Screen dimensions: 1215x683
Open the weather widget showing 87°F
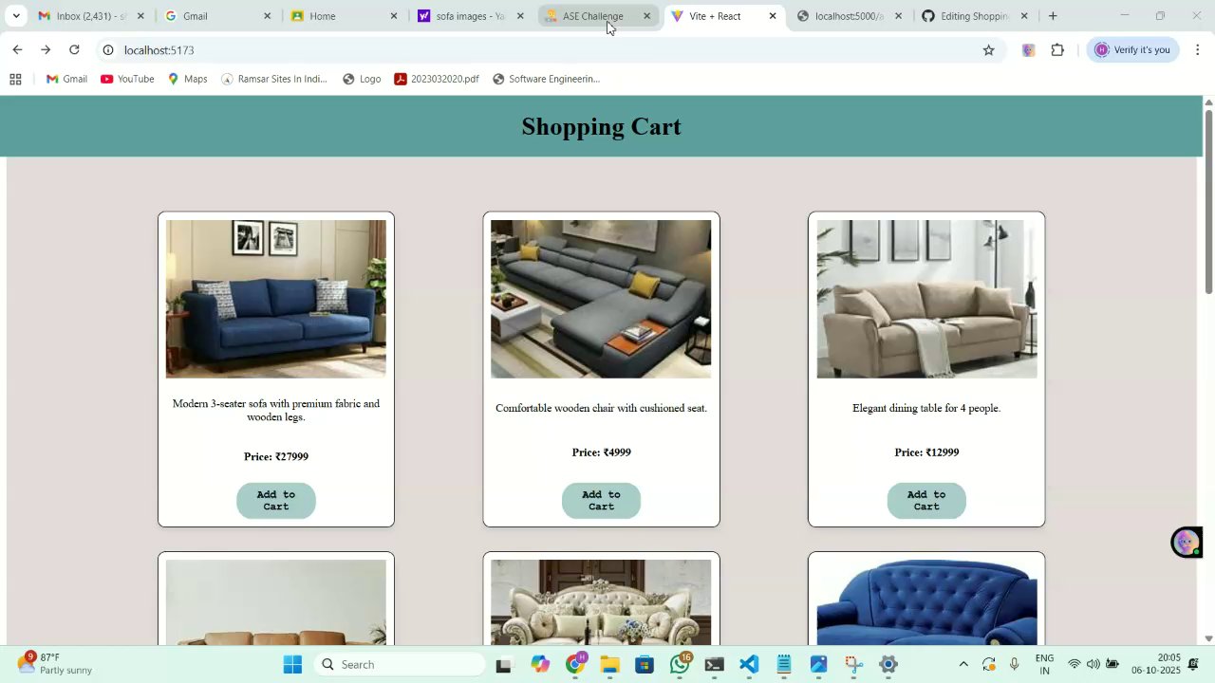click(55, 664)
